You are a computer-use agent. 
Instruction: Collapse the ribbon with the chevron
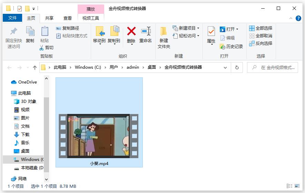pyautogui.click(x=291, y=18)
